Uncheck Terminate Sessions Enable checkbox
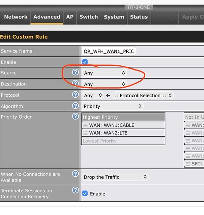The height and width of the screenshot is (215, 204). click(85, 193)
